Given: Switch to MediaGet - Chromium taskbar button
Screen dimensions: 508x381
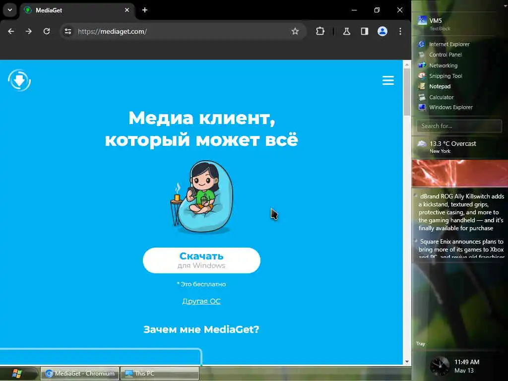Looking at the screenshot, I should click(80, 374).
